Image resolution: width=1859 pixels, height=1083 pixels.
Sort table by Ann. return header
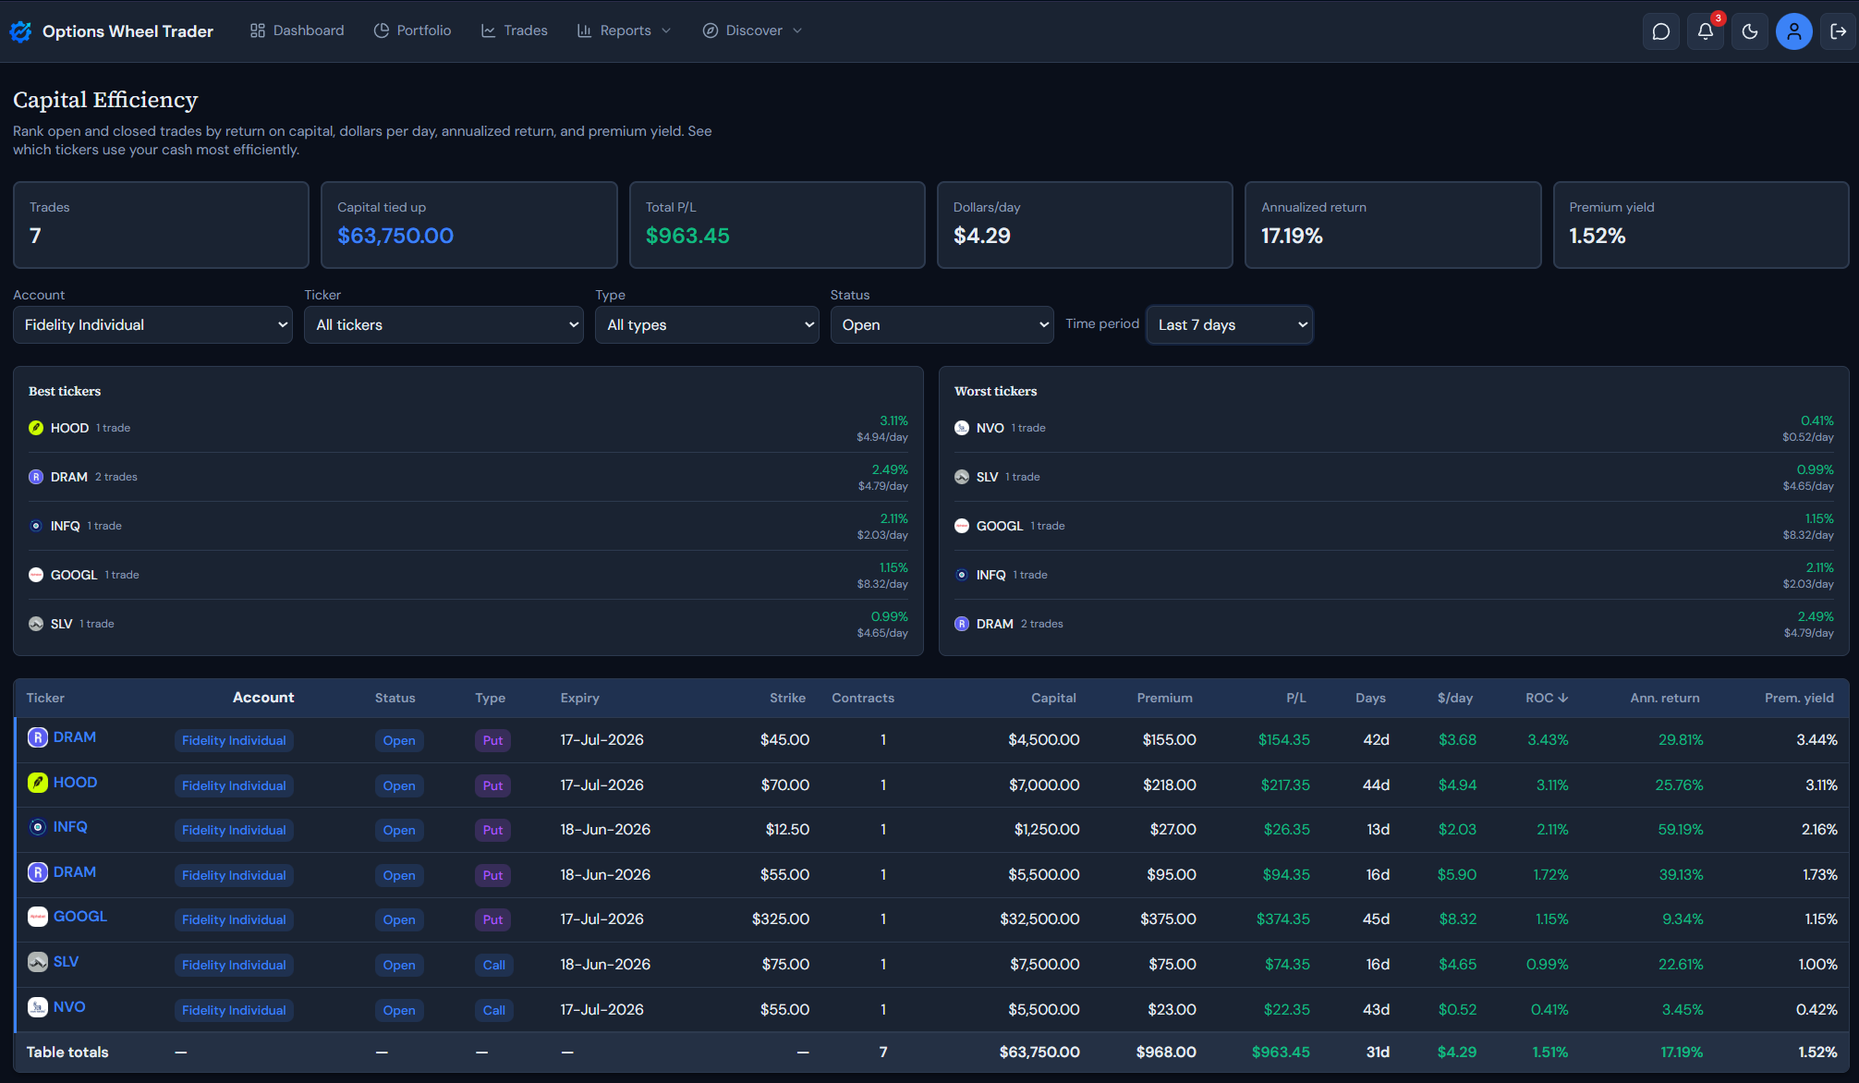click(x=1664, y=698)
